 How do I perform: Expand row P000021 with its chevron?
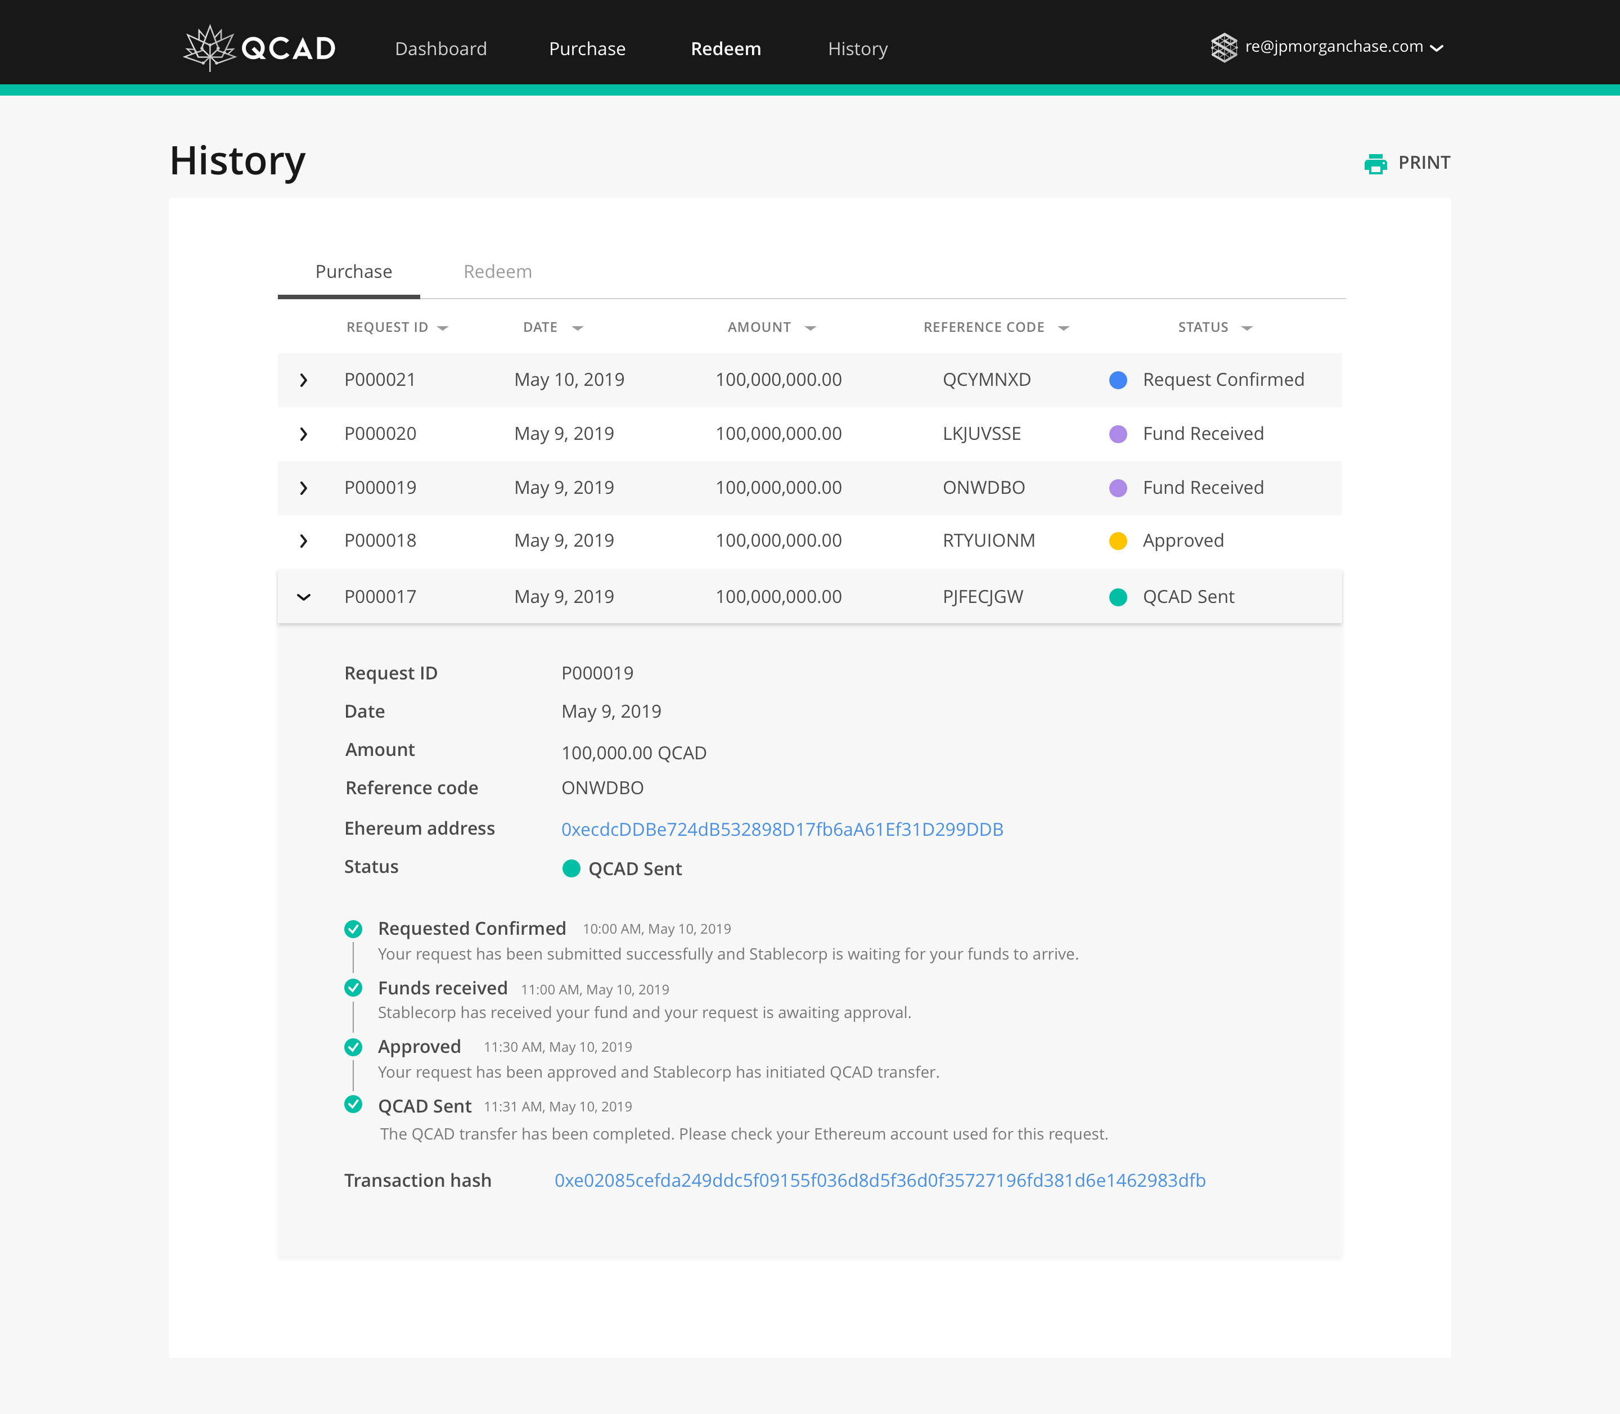click(304, 380)
